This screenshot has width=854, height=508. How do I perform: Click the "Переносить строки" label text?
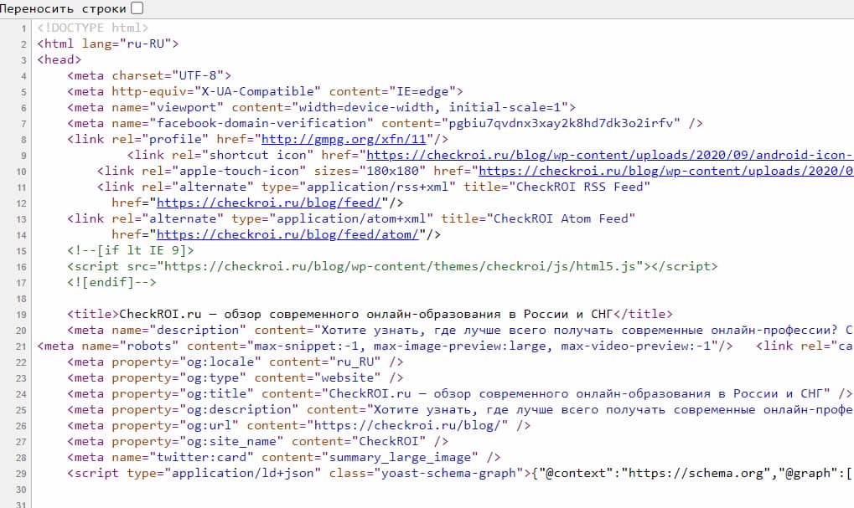(x=63, y=8)
